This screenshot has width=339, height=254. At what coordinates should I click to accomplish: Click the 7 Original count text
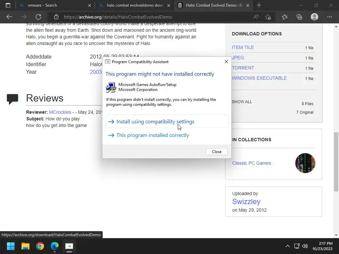pos(305,112)
